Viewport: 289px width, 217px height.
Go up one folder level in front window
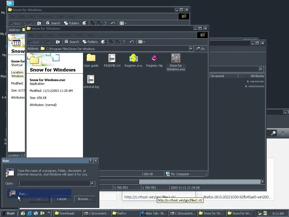pos(58,42)
